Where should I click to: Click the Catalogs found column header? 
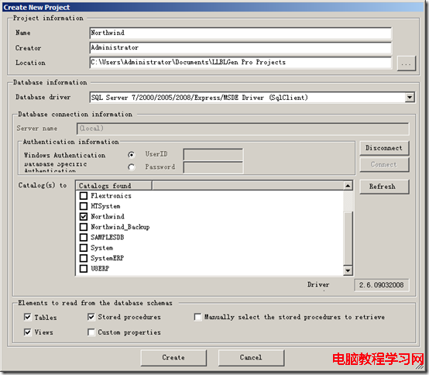(x=114, y=186)
